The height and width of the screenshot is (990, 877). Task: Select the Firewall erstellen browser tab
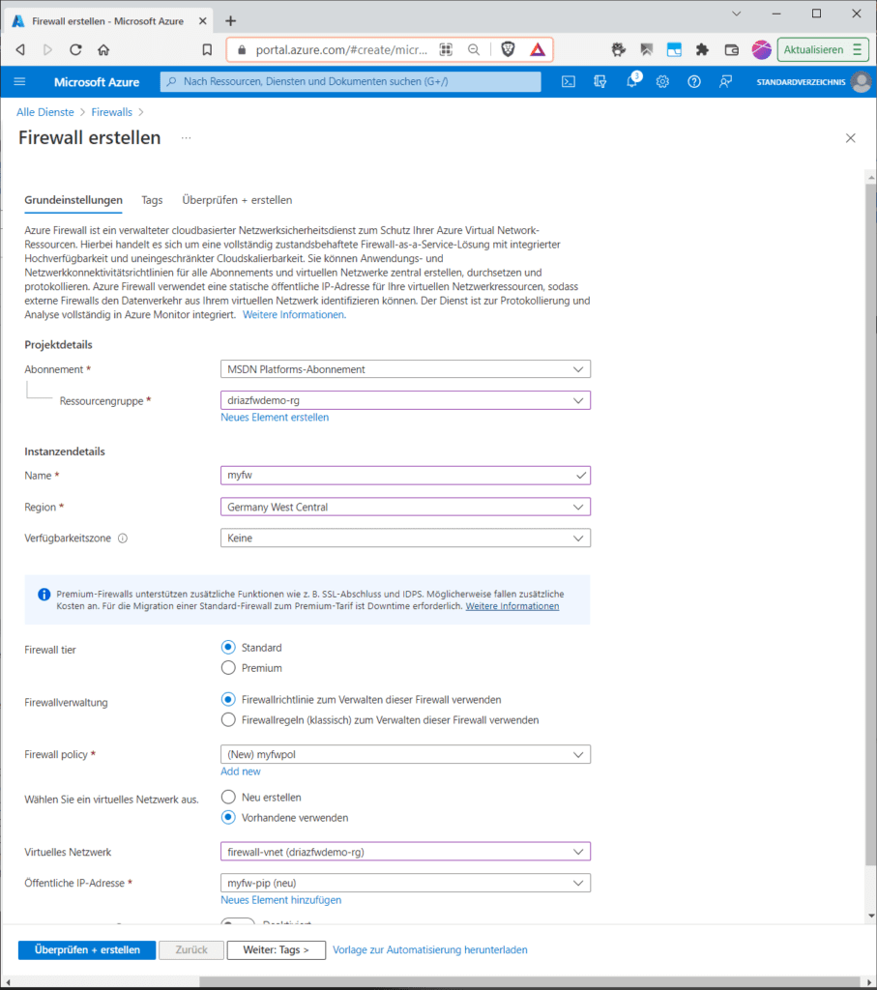[107, 21]
